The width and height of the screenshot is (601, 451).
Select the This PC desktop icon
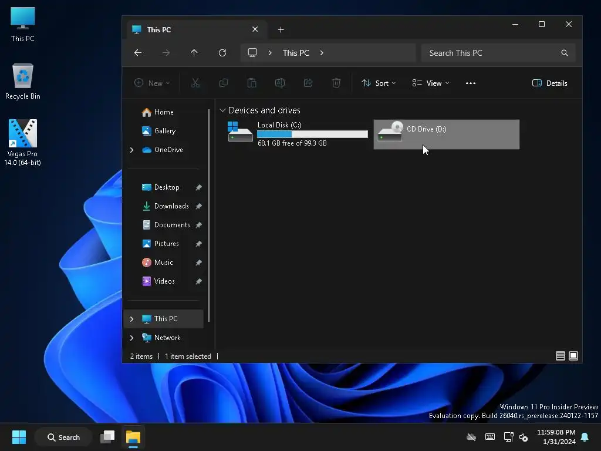tap(23, 25)
